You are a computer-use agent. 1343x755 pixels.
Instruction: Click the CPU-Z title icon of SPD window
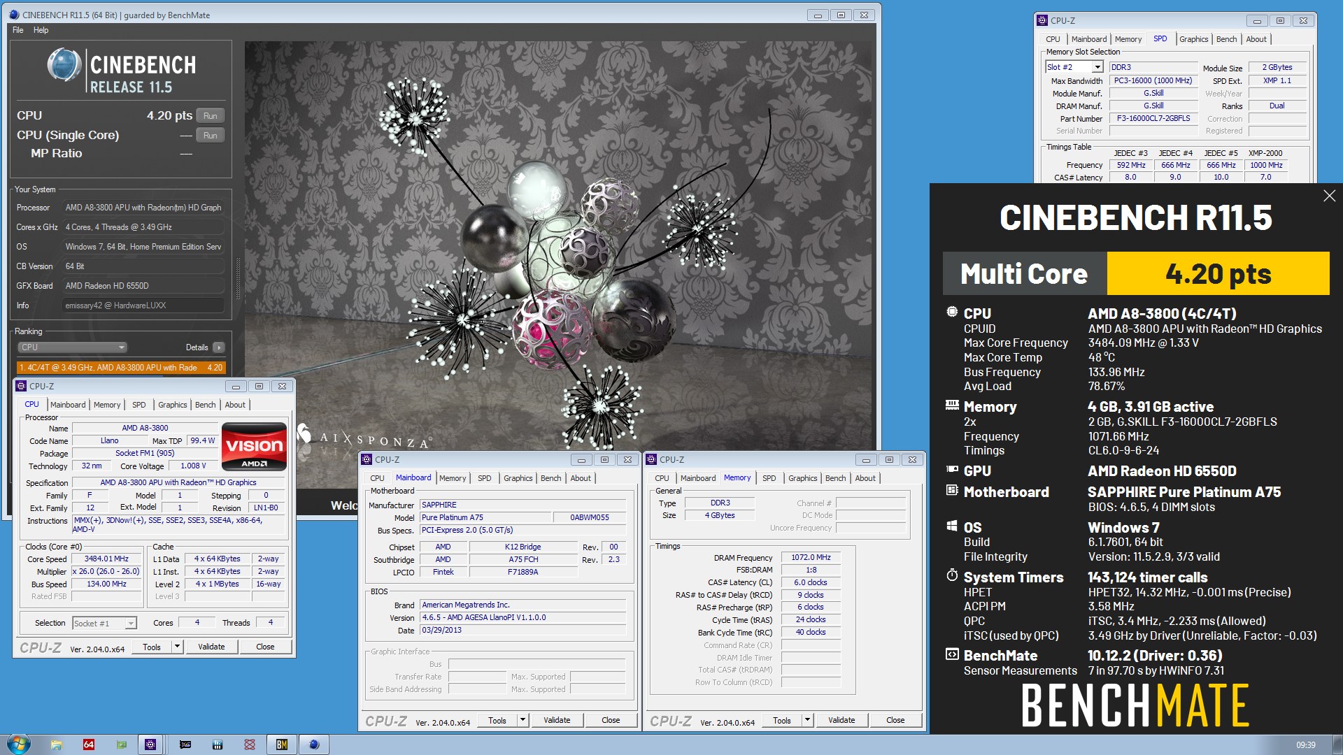(1043, 21)
